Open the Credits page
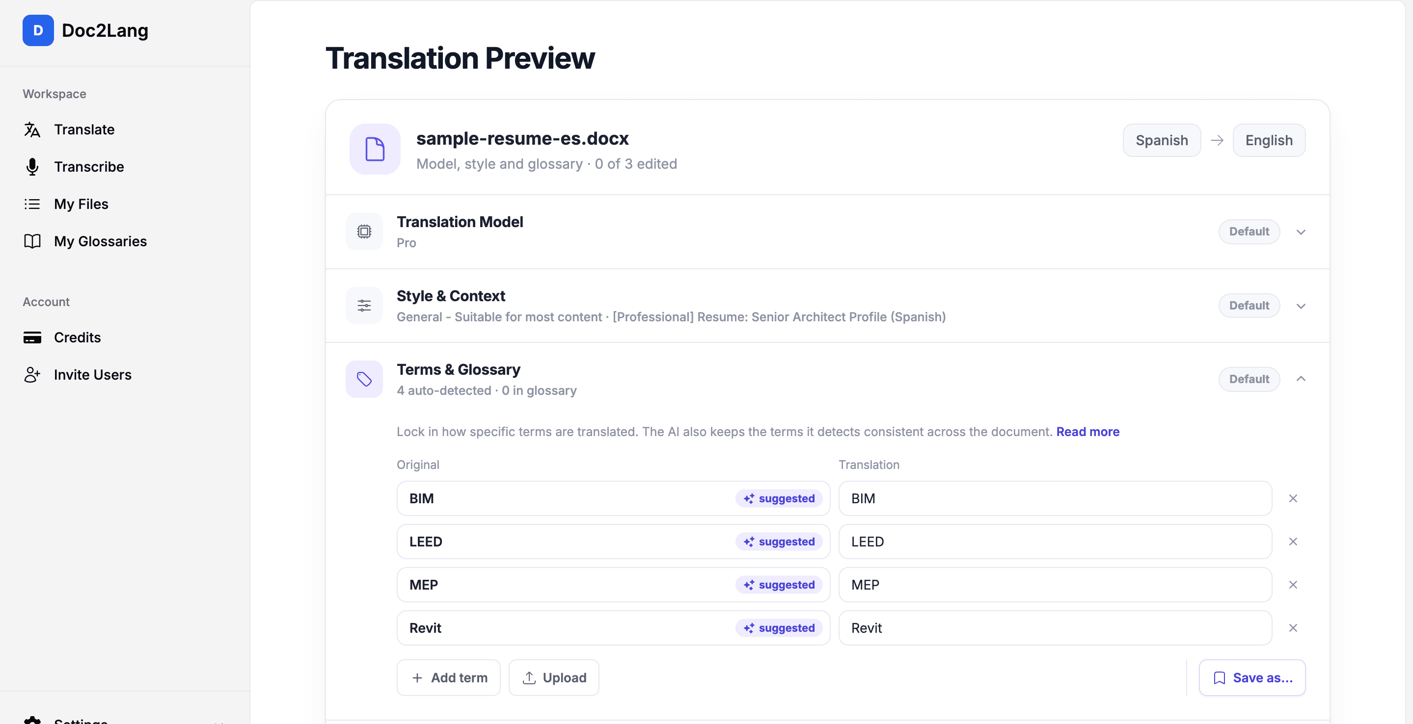1413x724 pixels. coord(78,337)
